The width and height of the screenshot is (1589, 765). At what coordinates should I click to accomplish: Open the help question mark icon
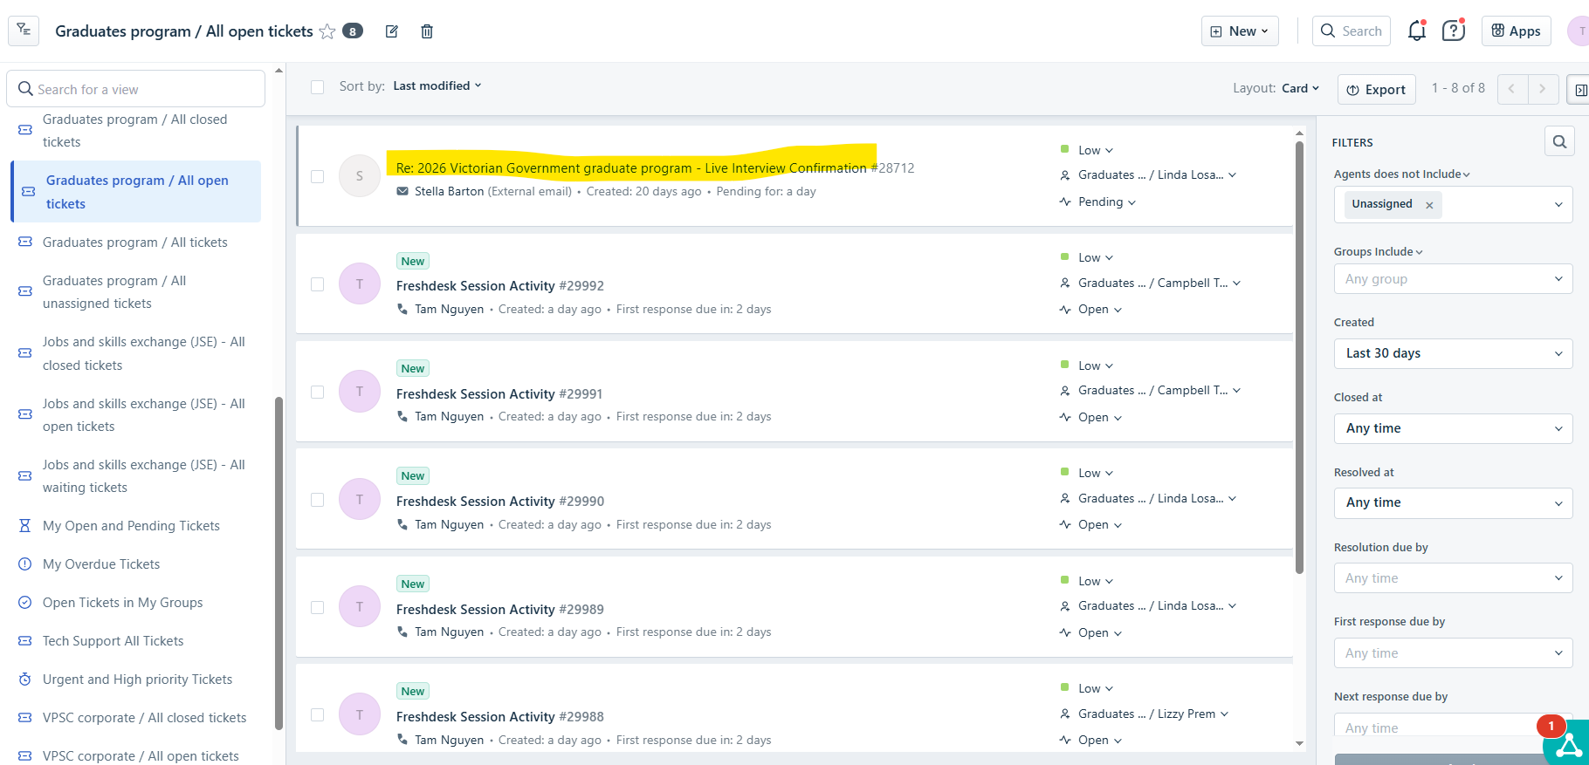pos(1453,31)
